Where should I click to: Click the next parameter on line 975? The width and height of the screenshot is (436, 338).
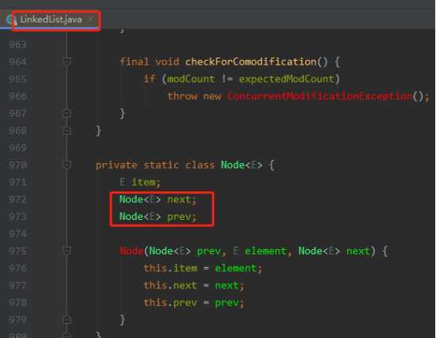358,251
